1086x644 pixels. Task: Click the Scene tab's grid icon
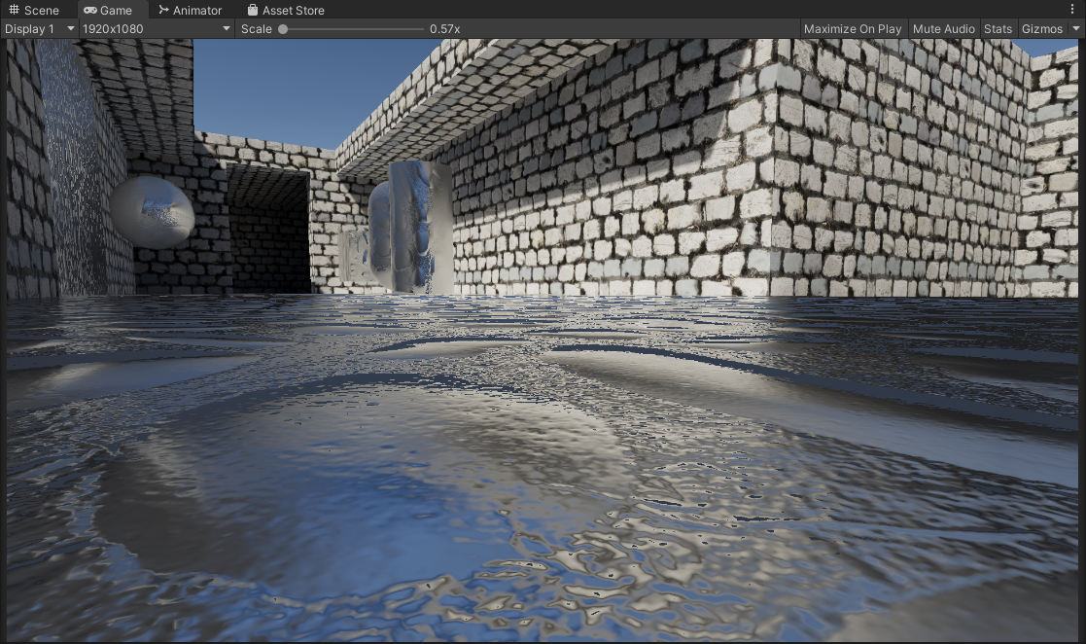pyautogui.click(x=14, y=10)
